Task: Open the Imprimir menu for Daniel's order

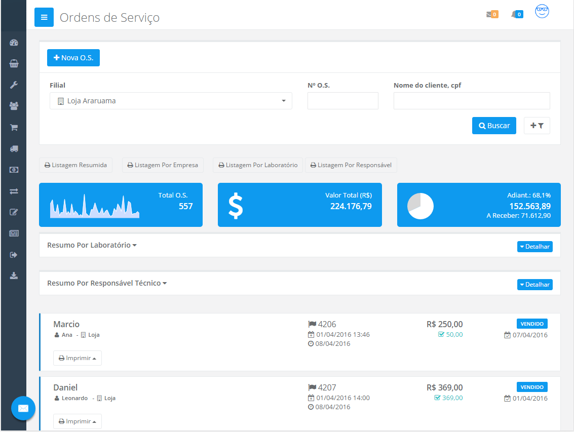Action: click(x=77, y=421)
